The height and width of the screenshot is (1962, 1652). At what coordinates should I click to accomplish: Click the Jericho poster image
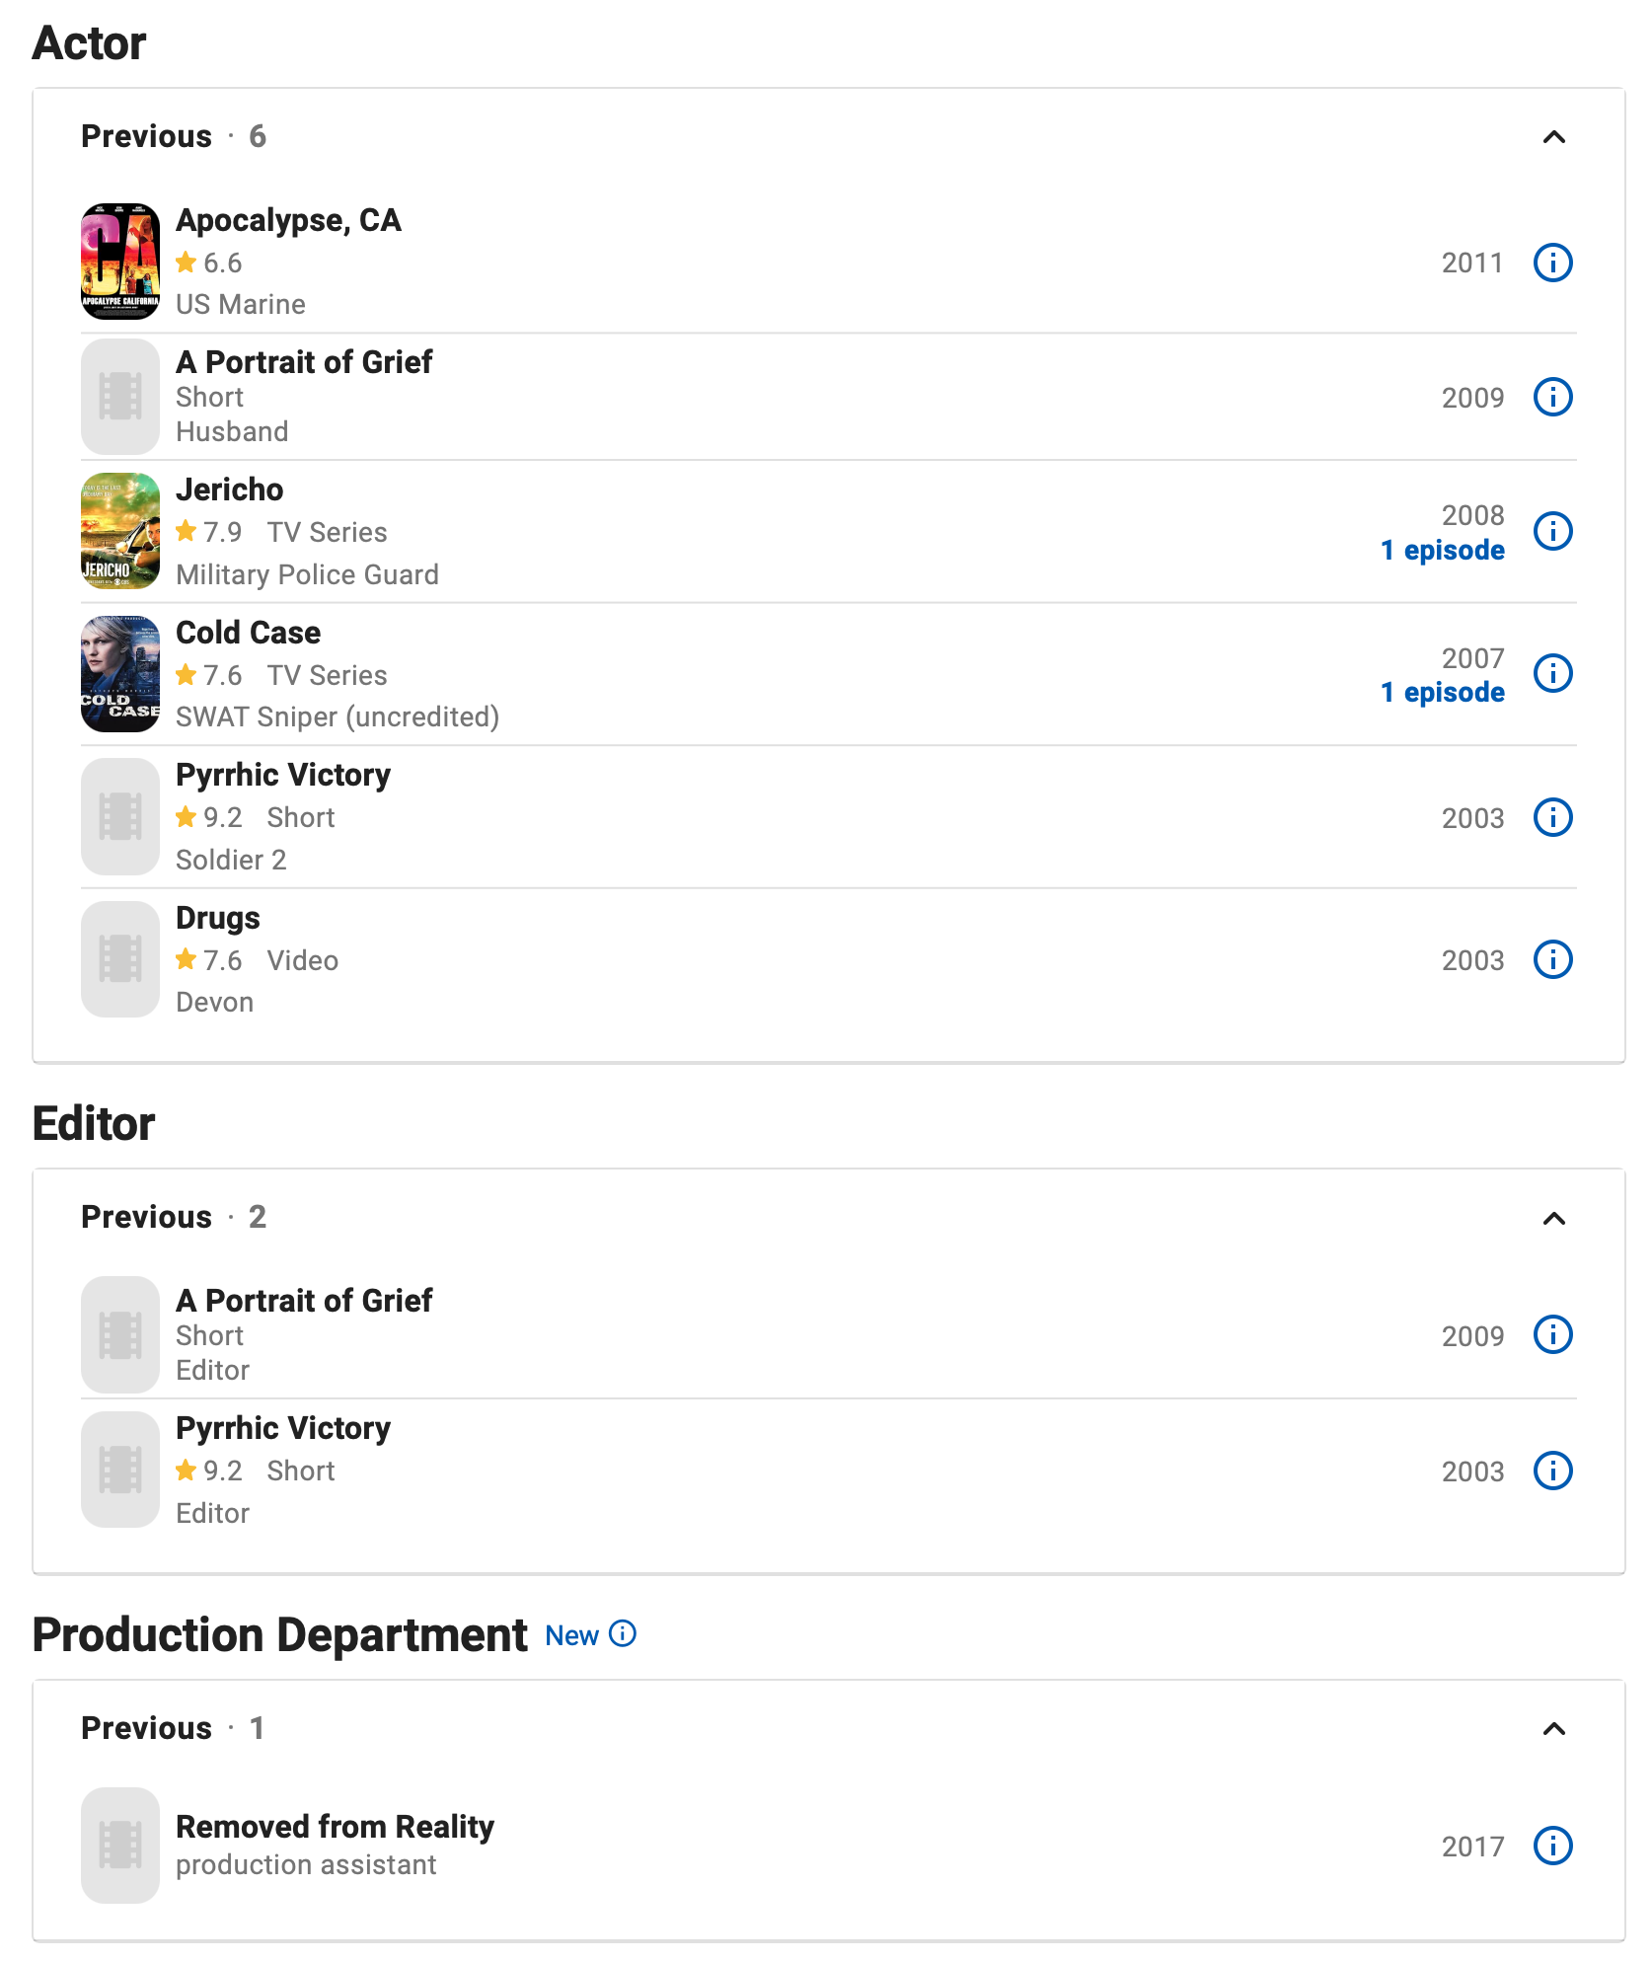(x=119, y=531)
